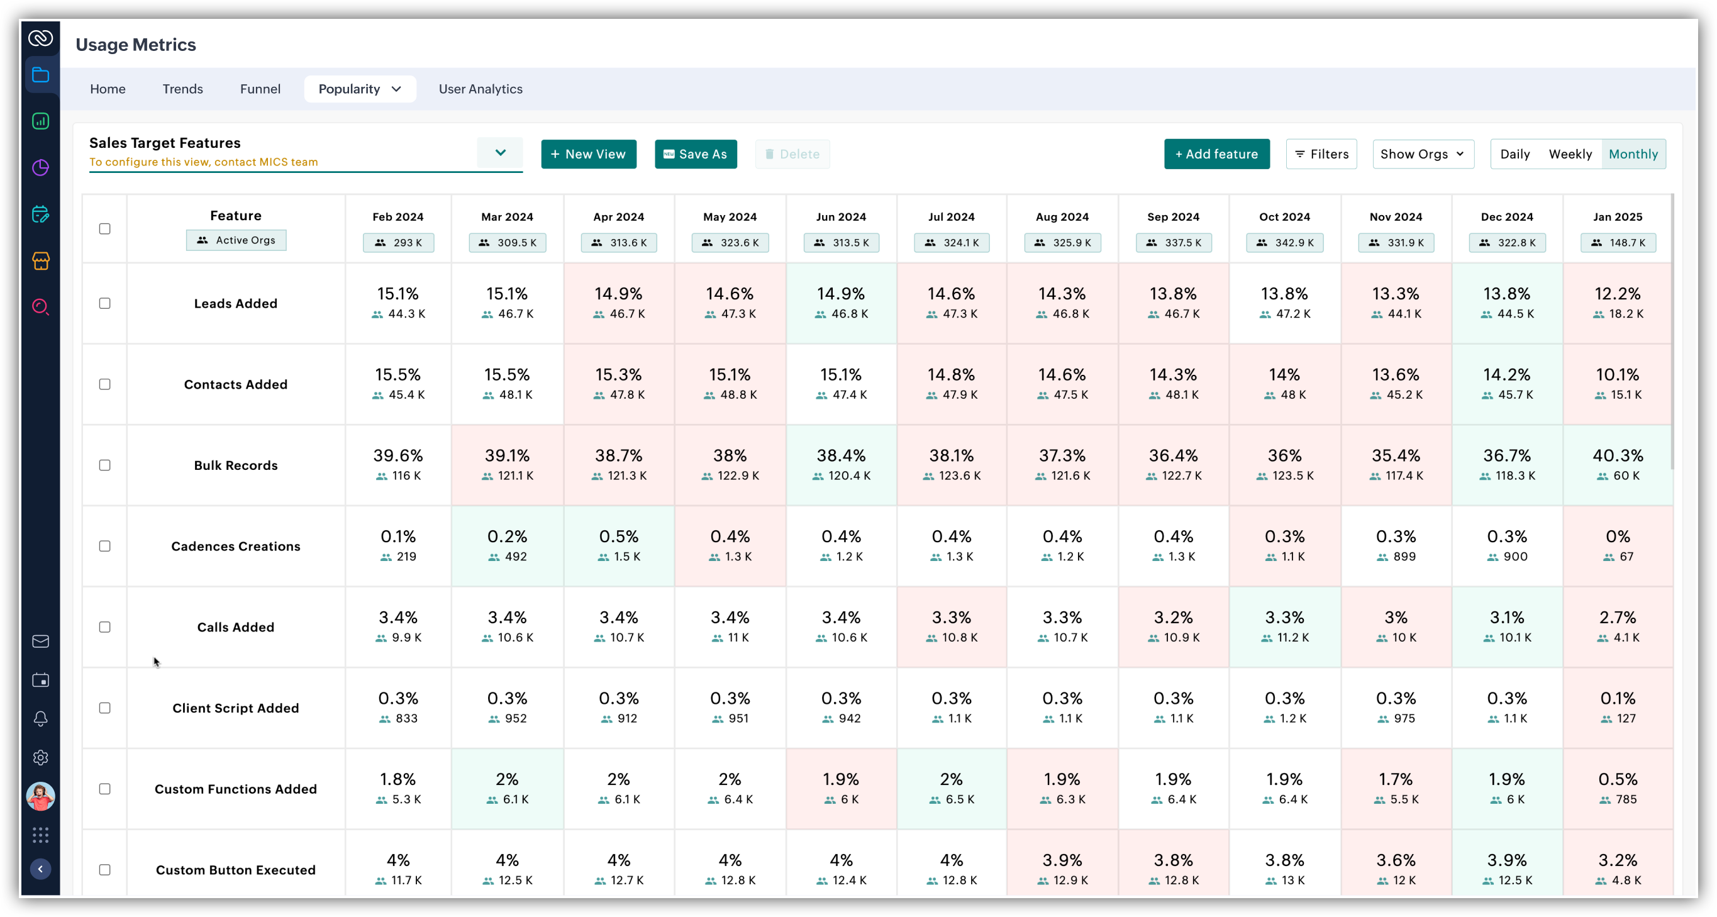Image resolution: width=1717 pixels, height=917 pixels.
Task: Open the bar chart sidebar icon
Action: (x=41, y=121)
